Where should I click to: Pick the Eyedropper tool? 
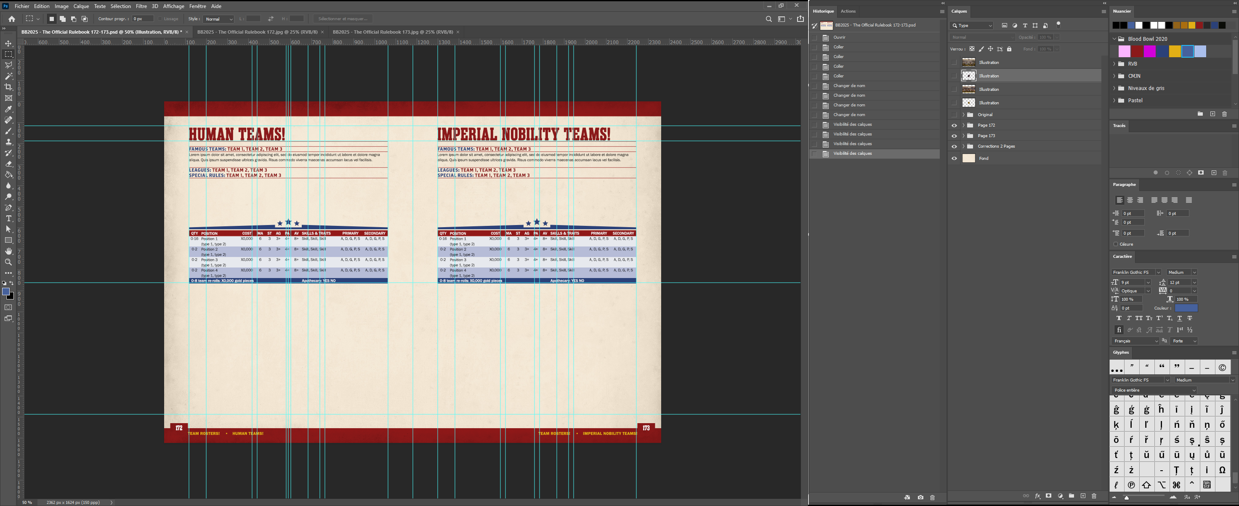8,109
